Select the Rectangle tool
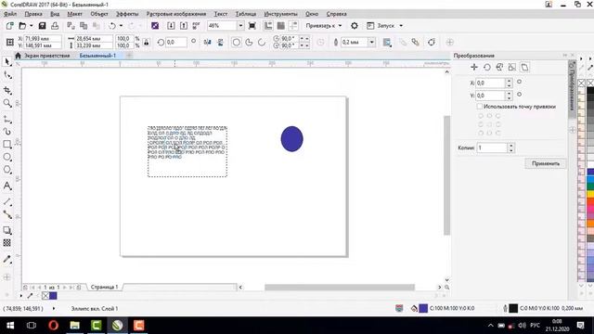This screenshot has width=594, height=334. click(x=7, y=145)
